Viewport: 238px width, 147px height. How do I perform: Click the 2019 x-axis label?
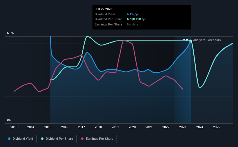[115, 127]
